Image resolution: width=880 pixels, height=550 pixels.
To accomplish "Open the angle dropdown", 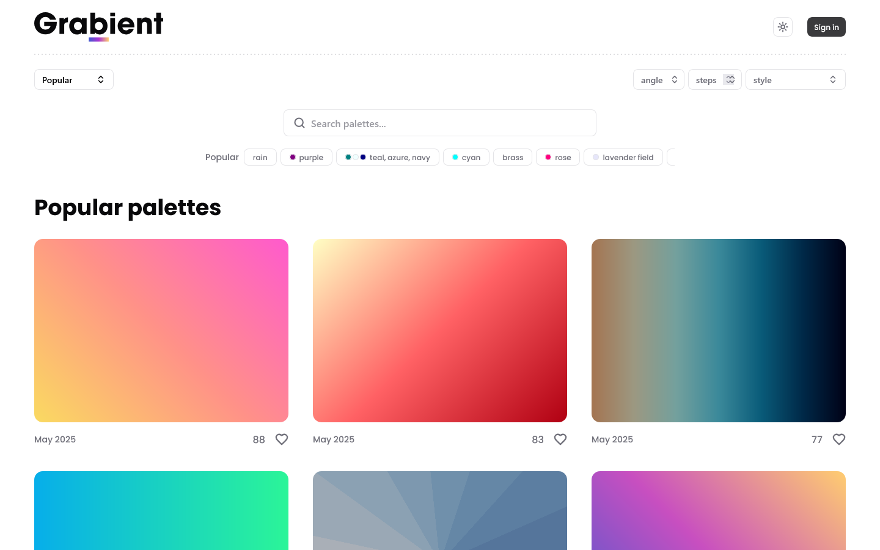I will [659, 79].
